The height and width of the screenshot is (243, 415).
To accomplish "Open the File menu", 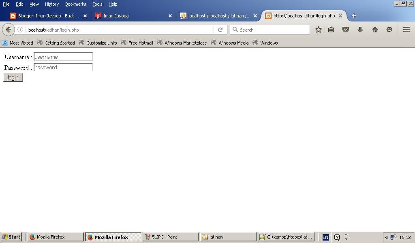I will point(6,4).
